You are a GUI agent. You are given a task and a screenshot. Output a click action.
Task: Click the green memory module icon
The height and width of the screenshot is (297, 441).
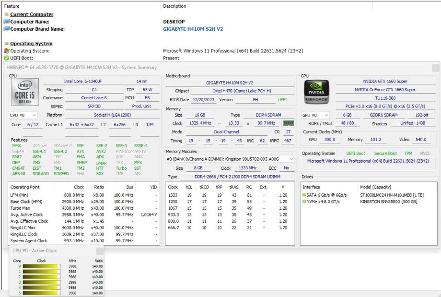pyautogui.click(x=288, y=123)
